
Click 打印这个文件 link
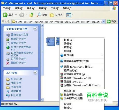click(x=18, y=59)
